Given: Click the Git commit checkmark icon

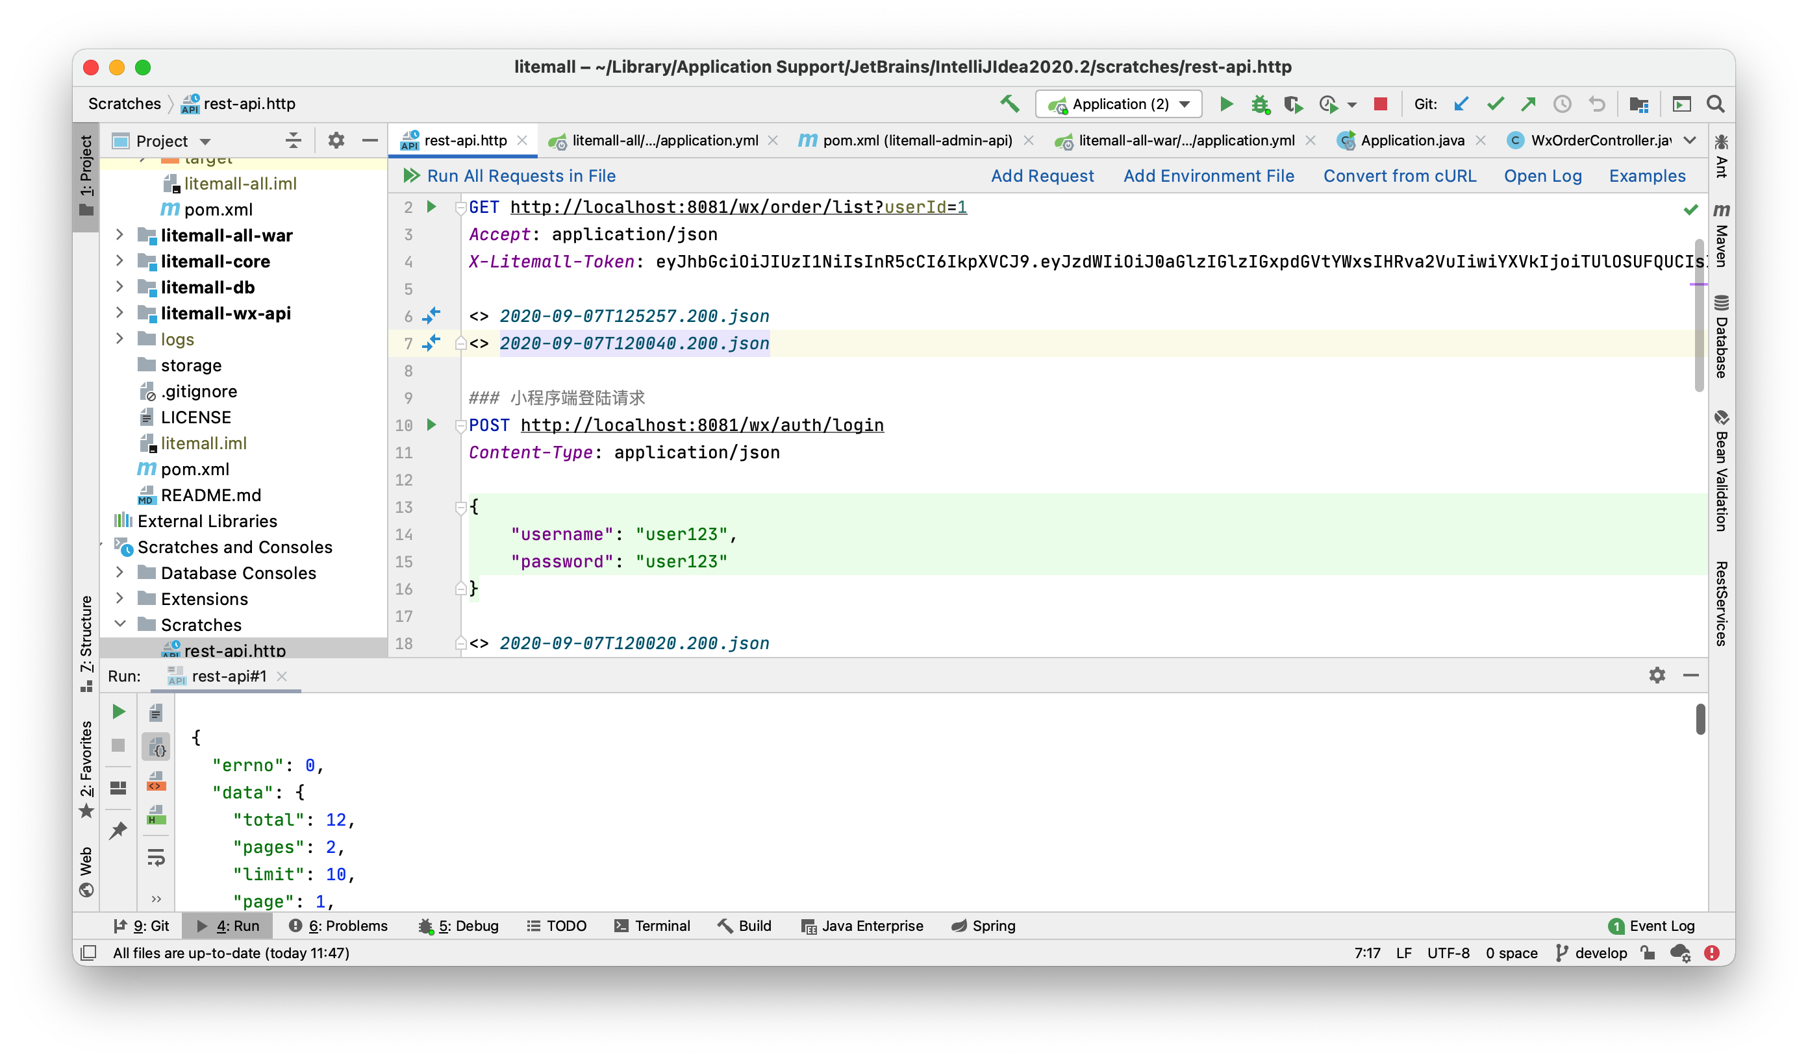Looking at the screenshot, I should coord(1494,104).
